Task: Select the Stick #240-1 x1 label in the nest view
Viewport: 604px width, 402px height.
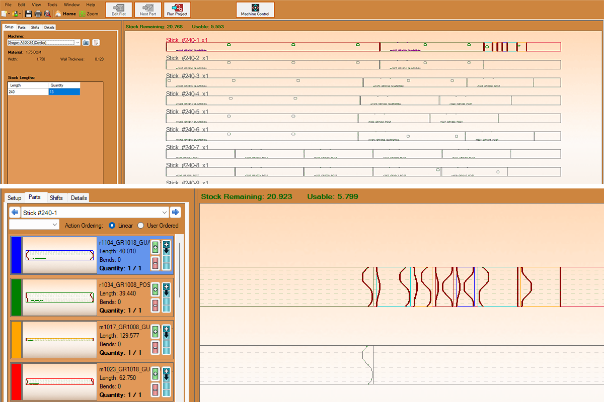Action: coord(187,40)
